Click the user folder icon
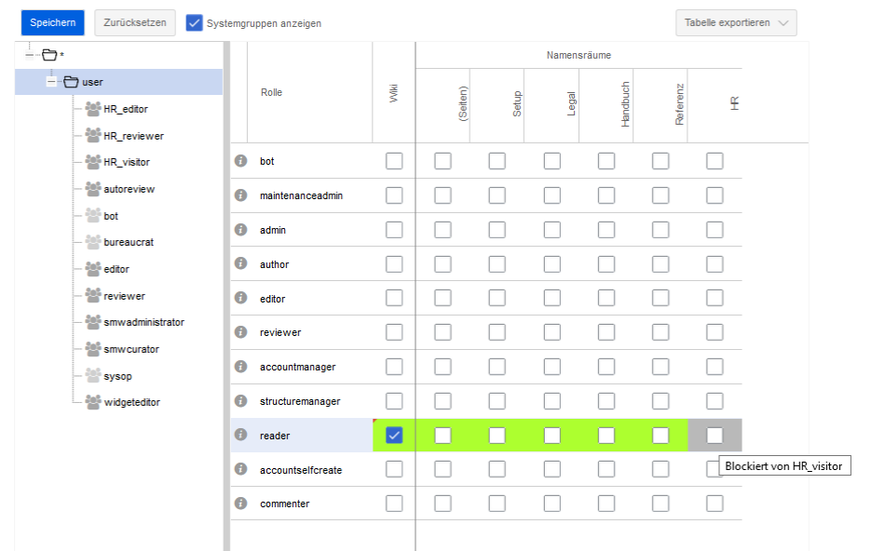Screen dimensions: 871x551 (x=71, y=82)
